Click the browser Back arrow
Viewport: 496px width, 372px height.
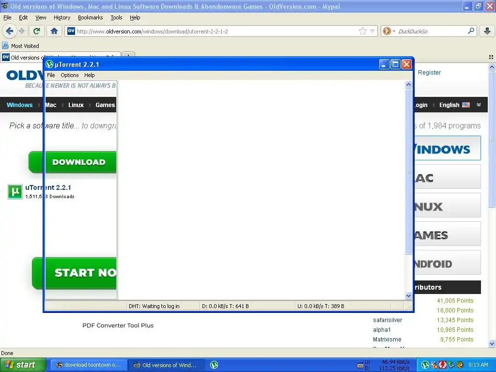point(9,31)
